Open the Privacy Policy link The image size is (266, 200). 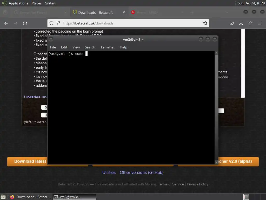tap(197, 184)
